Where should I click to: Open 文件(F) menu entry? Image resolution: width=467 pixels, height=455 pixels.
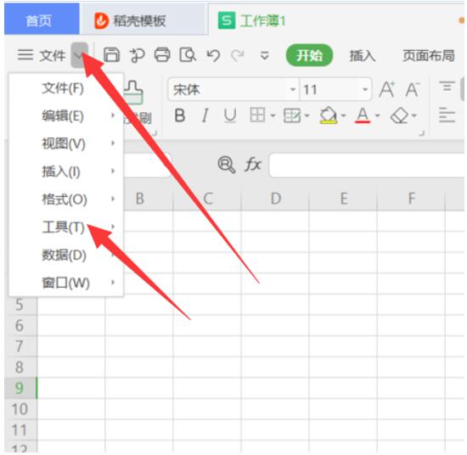click(66, 88)
